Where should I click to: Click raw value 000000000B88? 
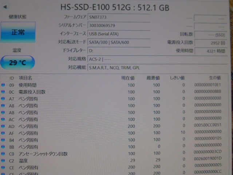pyautogui.click(x=208, y=92)
